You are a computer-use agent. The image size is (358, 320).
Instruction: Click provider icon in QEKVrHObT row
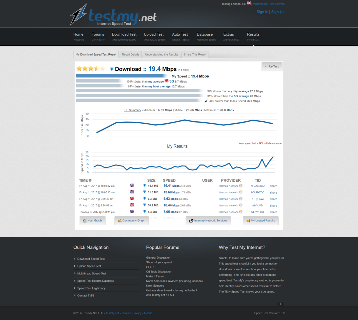[241, 212]
